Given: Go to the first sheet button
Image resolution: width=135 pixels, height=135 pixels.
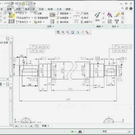Looking at the screenshot, I should point(16,126).
